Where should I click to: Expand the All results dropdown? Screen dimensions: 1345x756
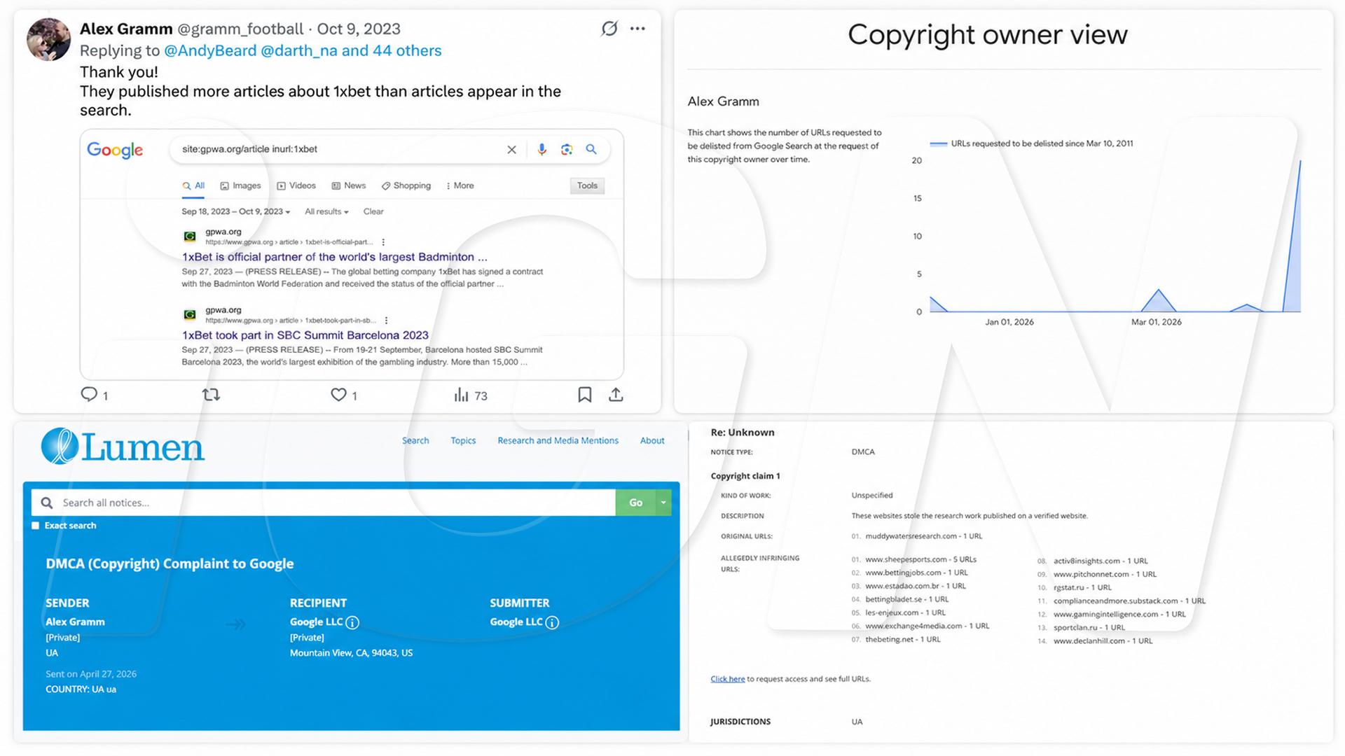[x=326, y=211]
